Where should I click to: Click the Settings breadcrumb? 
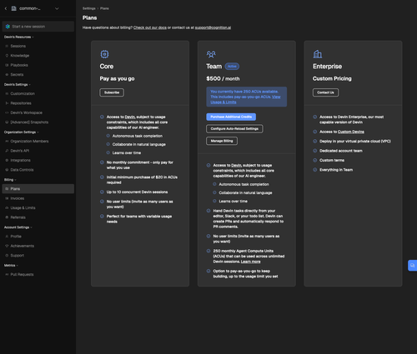89,8
